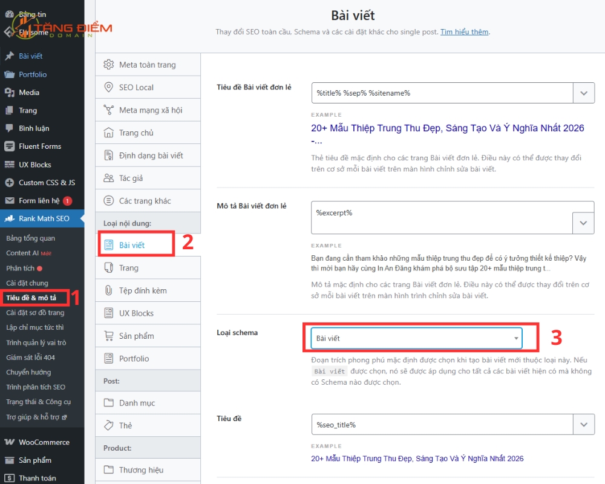Open Lập chỉ mục tức thì

click(34, 327)
